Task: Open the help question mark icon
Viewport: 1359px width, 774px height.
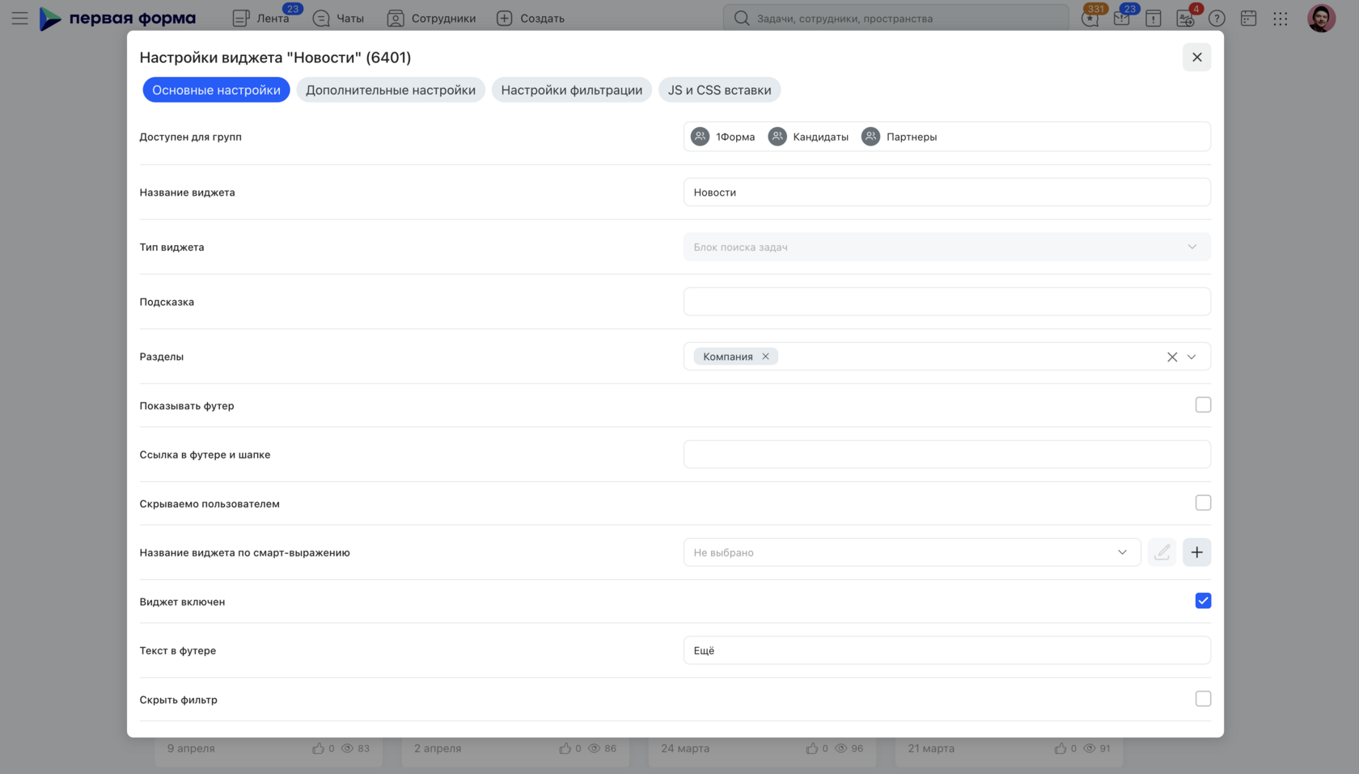Action: tap(1217, 18)
